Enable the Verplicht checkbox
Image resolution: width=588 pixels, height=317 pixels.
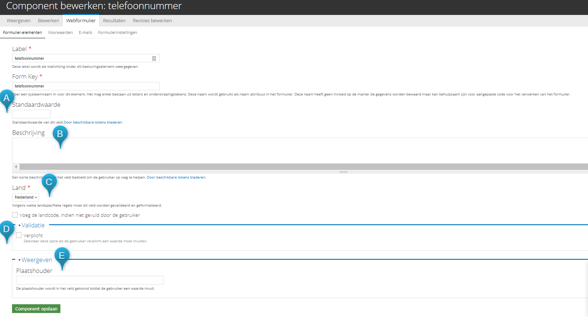tap(19, 235)
